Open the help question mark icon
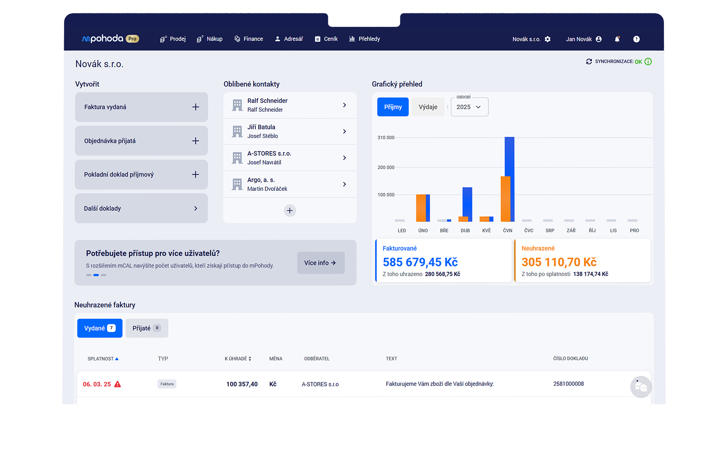 (x=636, y=39)
